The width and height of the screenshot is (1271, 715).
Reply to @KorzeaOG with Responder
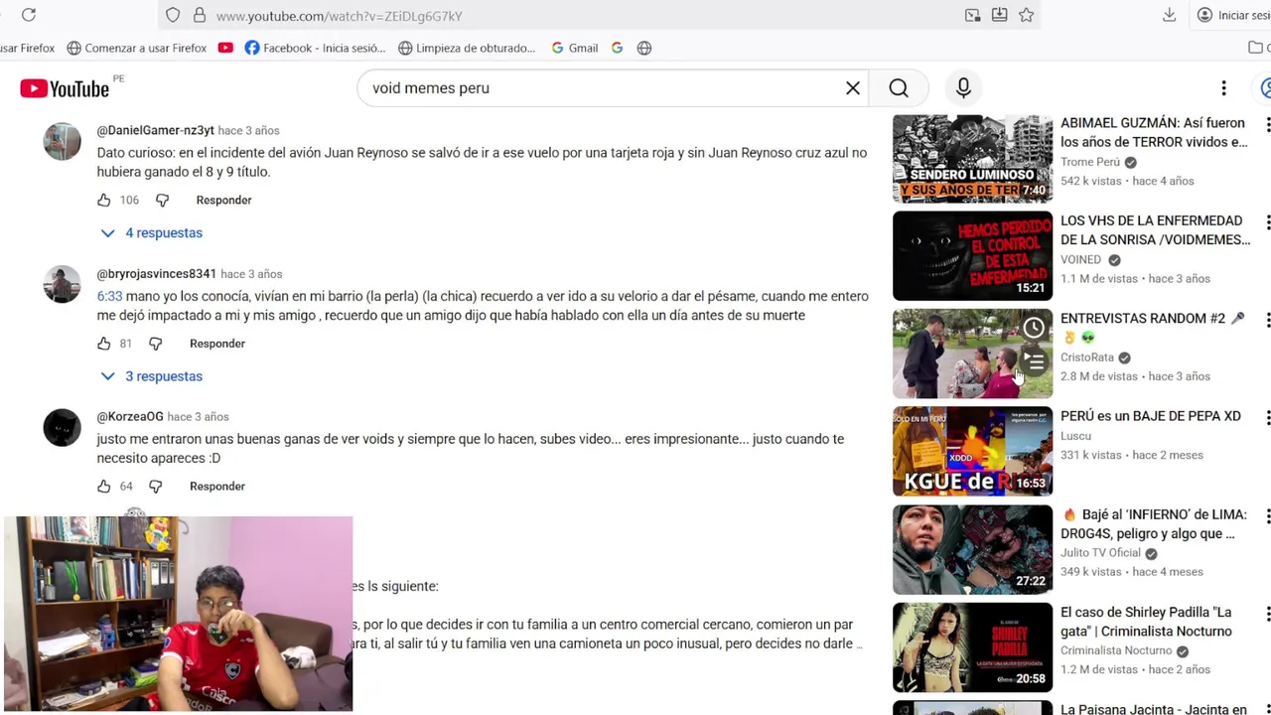click(x=217, y=487)
